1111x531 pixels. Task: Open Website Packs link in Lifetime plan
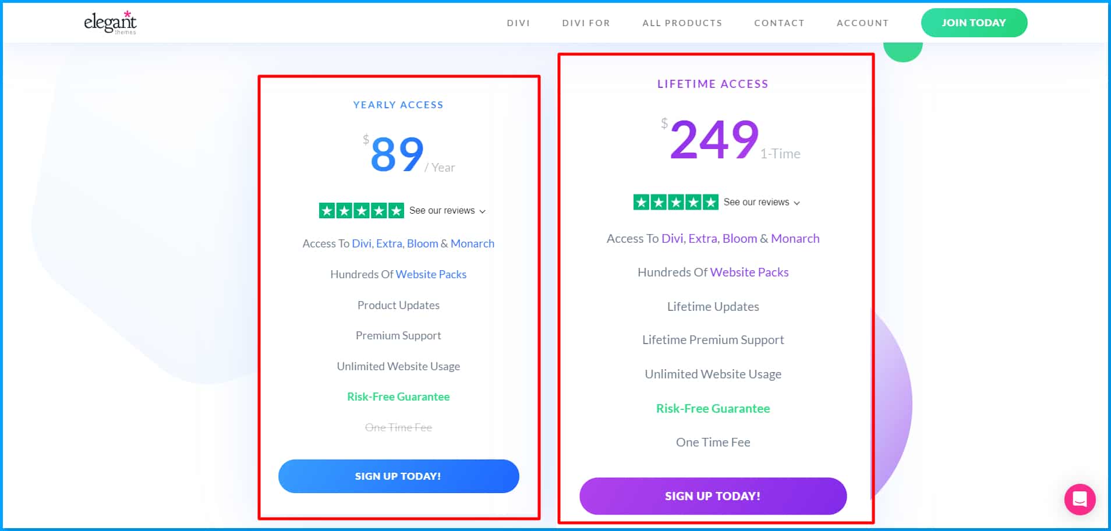point(749,272)
